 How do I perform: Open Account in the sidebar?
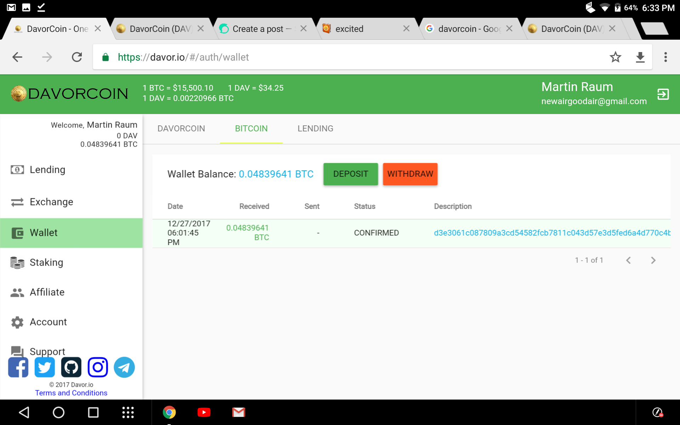tap(71, 322)
